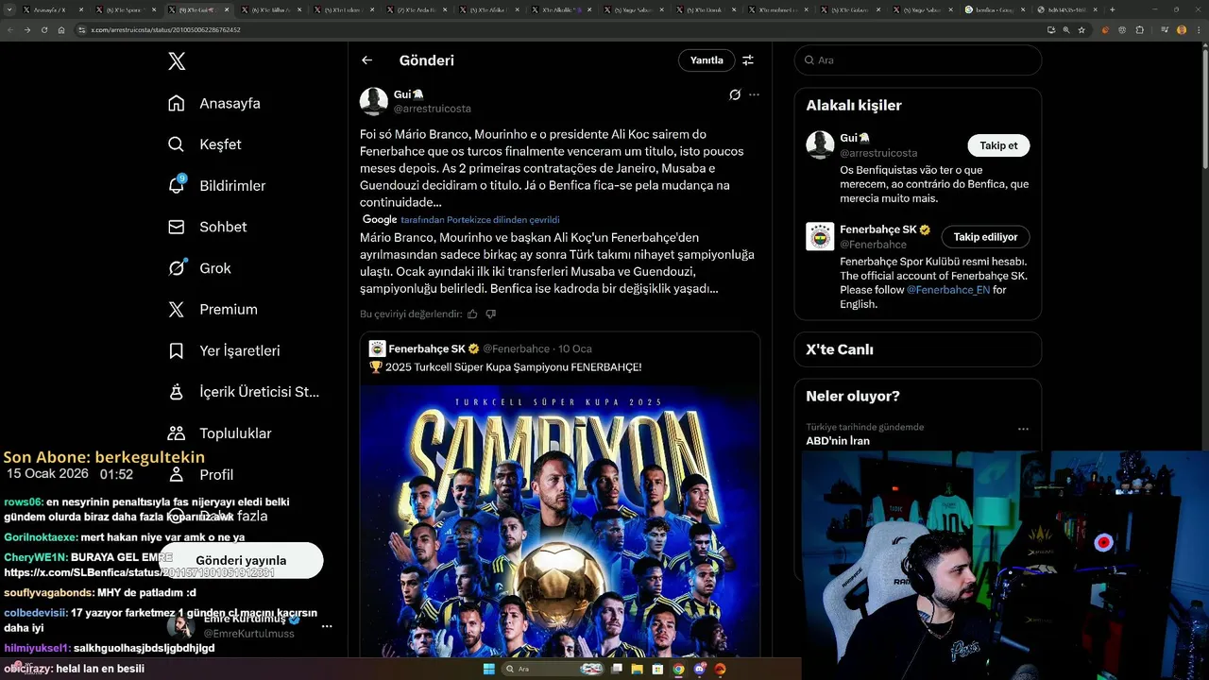The image size is (1209, 680).
Task: Open Emre Kurtulmuş account three-dot menu
Action: point(327,626)
